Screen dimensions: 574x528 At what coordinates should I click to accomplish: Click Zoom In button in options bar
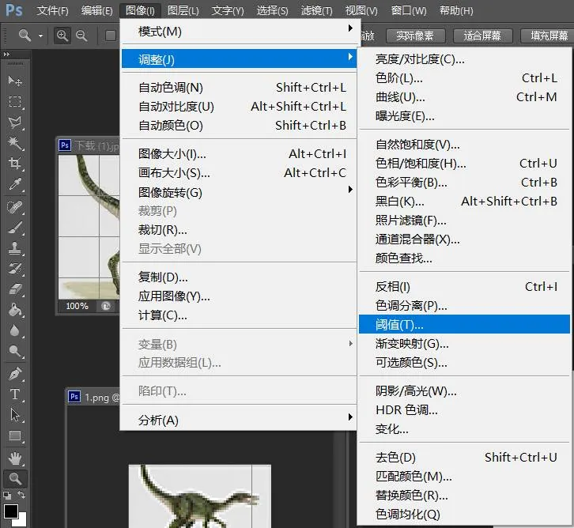(x=62, y=36)
